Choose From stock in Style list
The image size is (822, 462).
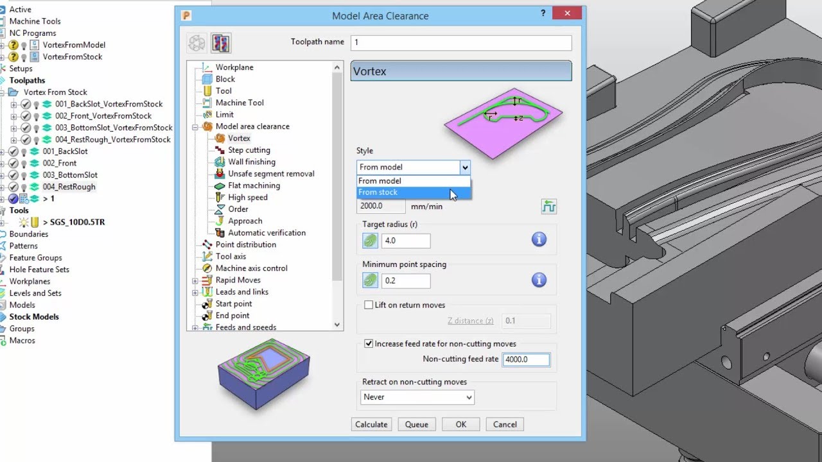(414, 193)
